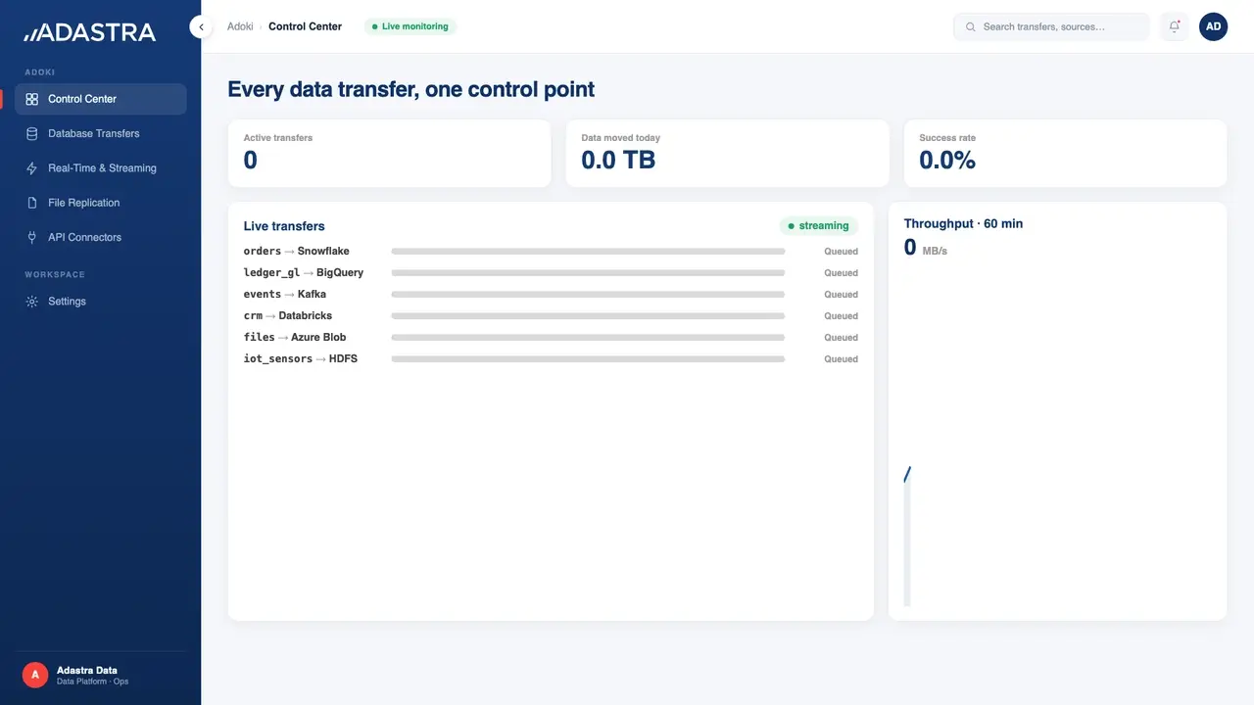The image size is (1254, 705).
Task: Open File Replication in the sidebar
Action: click(x=100, y=203)
